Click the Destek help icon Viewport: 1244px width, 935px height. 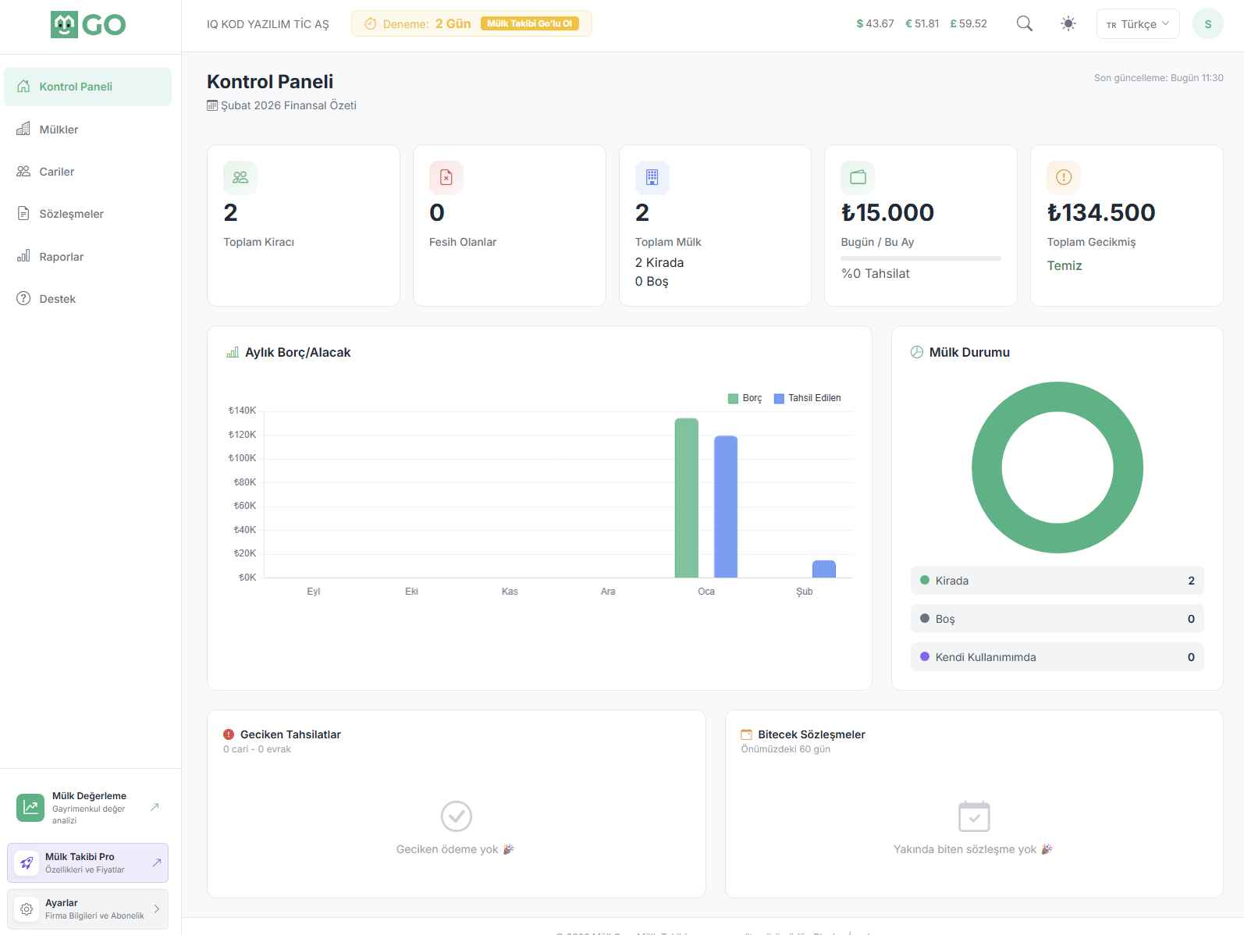click(23, 299)
